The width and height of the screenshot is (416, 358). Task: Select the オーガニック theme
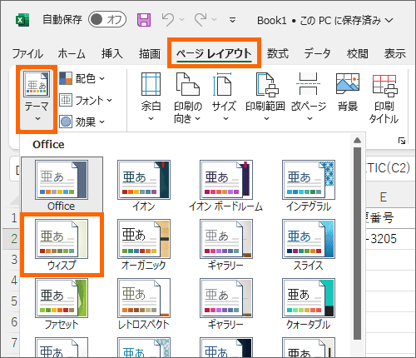coord(144,245)
